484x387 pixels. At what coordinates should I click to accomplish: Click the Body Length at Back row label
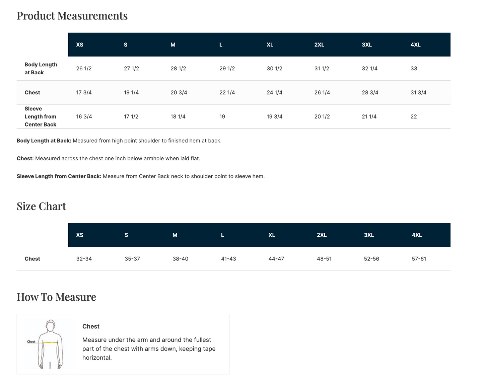pyautogui.click(x=41, y=69)
